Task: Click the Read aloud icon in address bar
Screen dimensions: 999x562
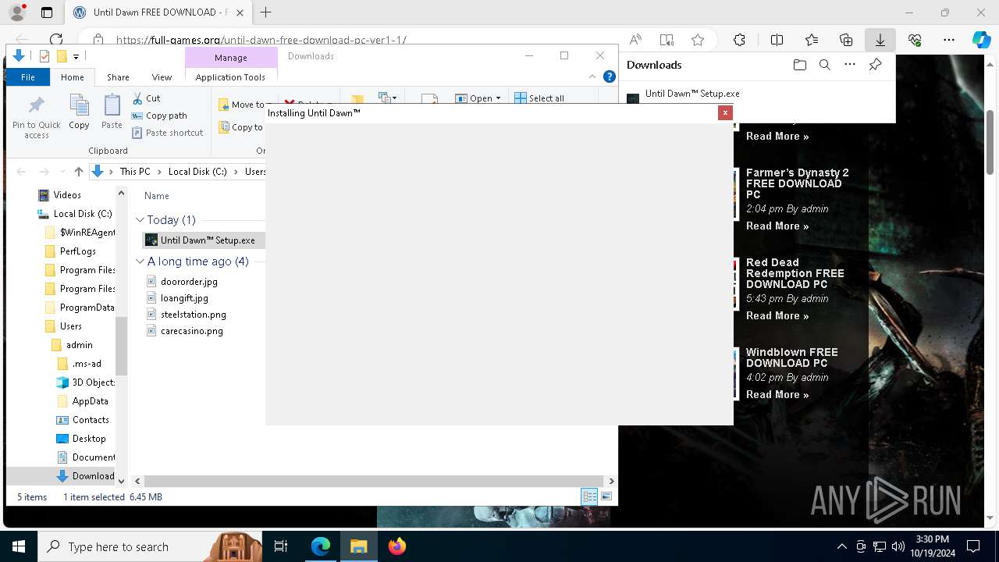Action: [635, 40]
